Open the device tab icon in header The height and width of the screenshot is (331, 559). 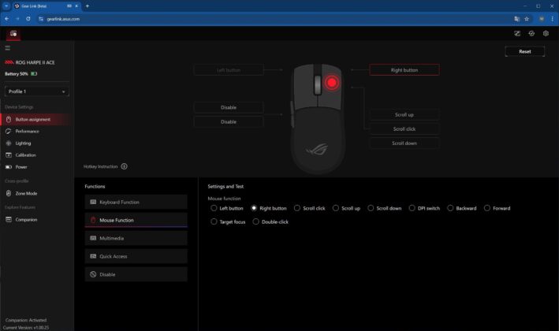click(x=13, y=33)
